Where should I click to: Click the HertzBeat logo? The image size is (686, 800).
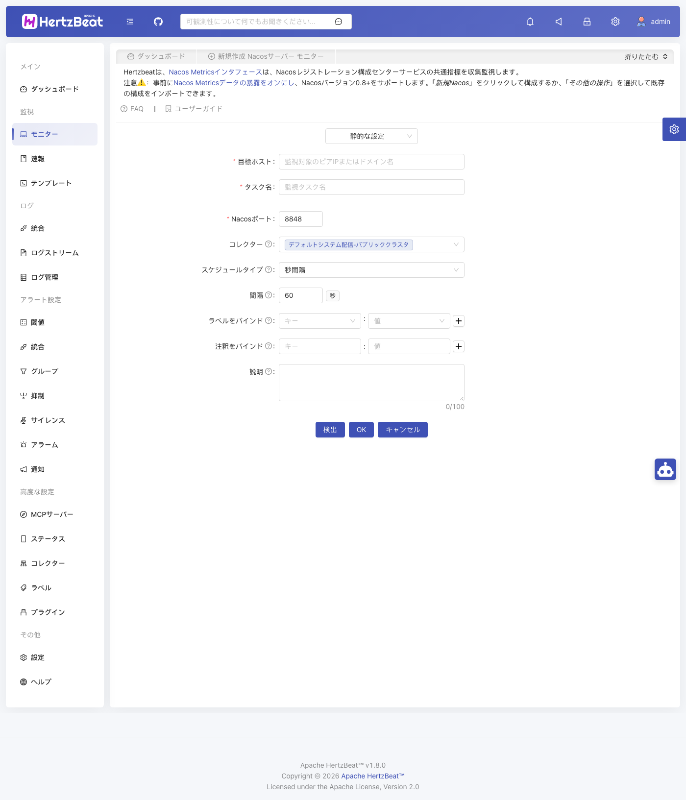click(x=62, y=21)
